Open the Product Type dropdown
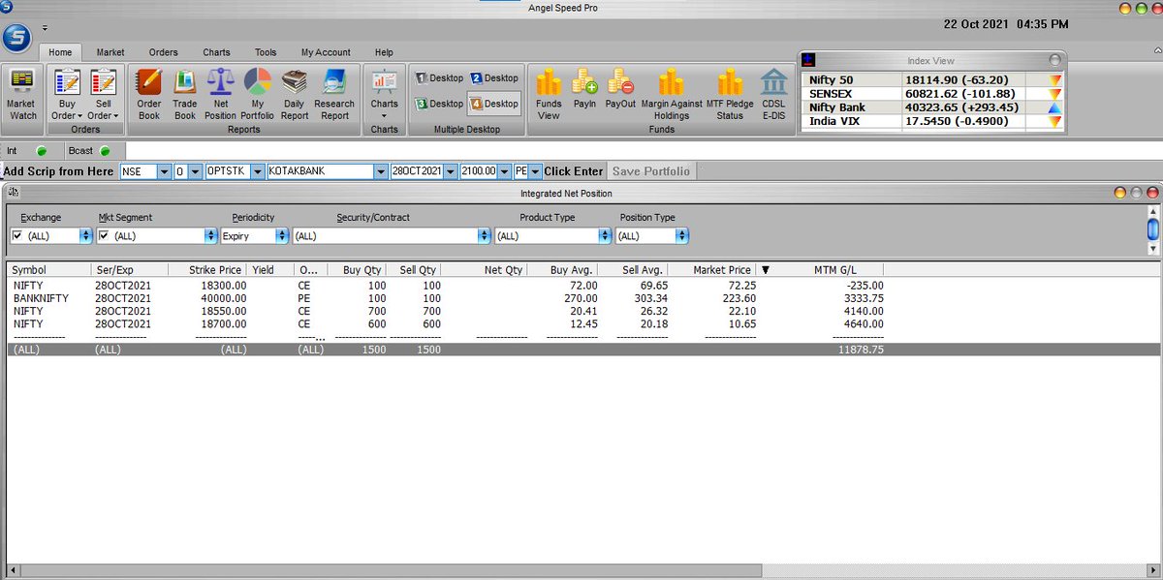 606,235
